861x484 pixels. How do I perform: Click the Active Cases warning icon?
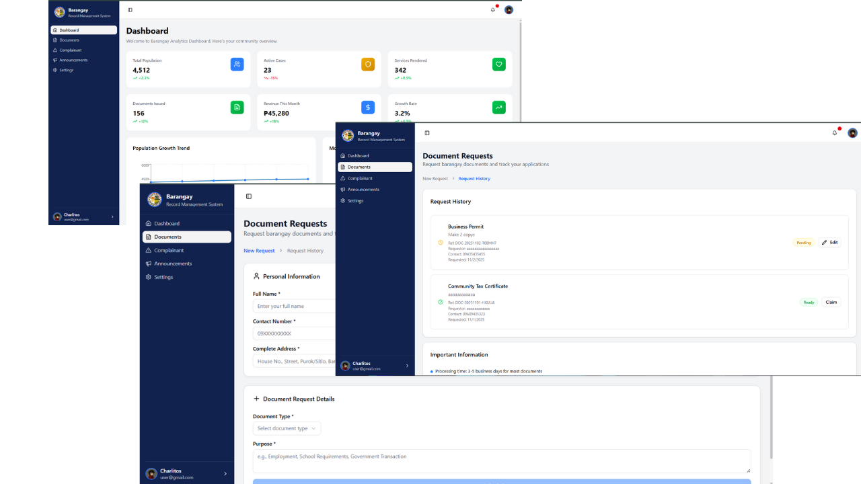click(x=367, y=64)
